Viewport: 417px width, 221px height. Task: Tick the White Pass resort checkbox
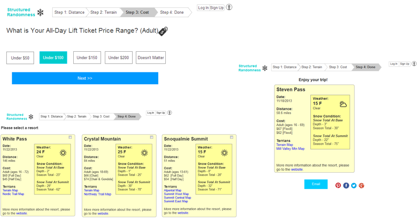point(70,137)
